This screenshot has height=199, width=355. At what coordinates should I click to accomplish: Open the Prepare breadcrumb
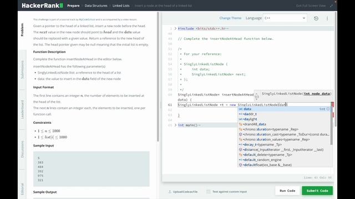click(73, 6)
